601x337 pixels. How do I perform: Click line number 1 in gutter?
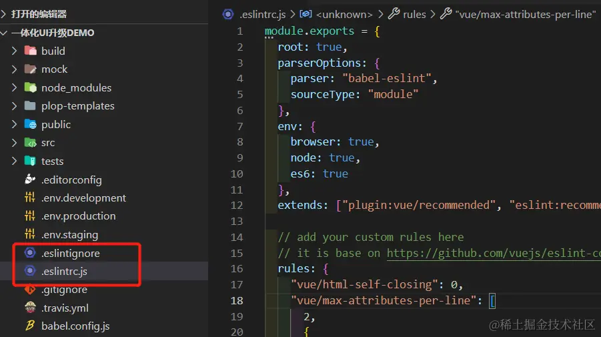coord(240,31)
